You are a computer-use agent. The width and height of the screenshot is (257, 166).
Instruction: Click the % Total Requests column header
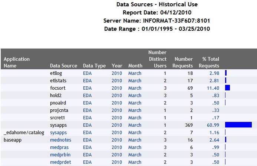click(x=210, y=62)
